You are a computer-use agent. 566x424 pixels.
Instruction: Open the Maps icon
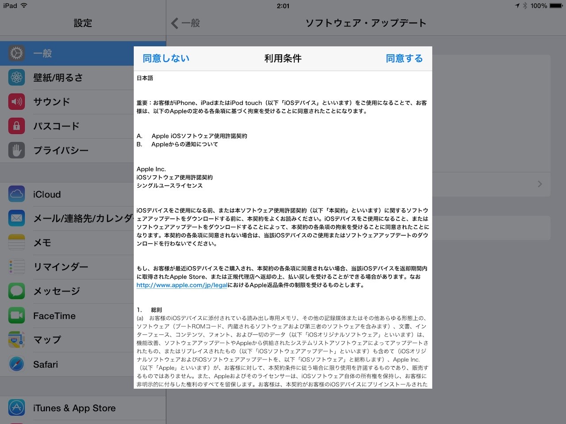coord(16,340)
